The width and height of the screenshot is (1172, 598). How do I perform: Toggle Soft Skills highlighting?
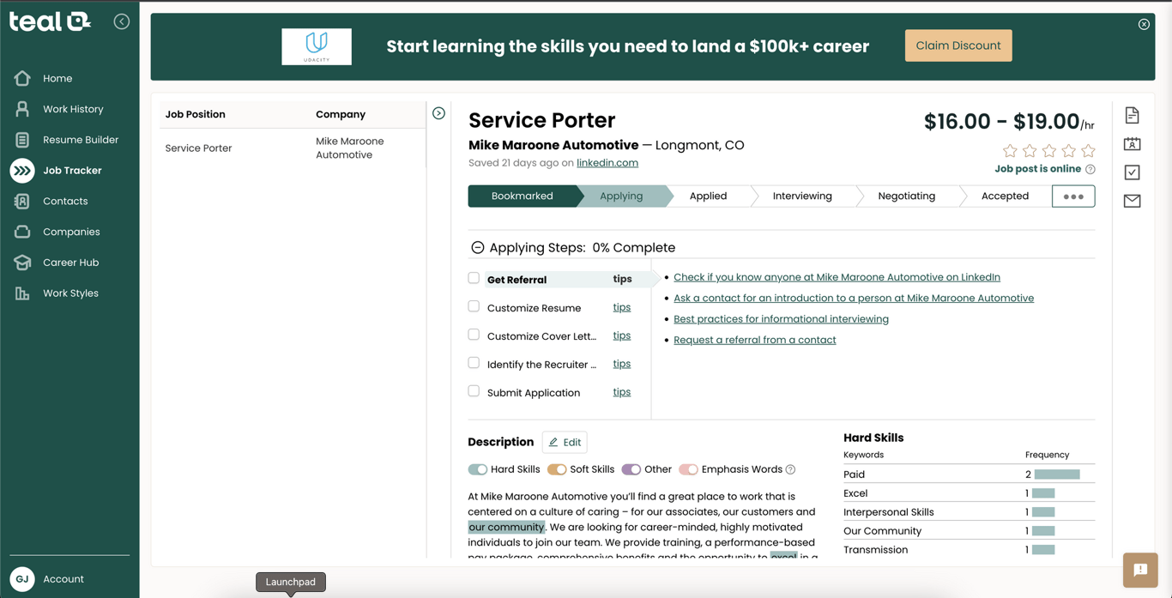[557, 469]
